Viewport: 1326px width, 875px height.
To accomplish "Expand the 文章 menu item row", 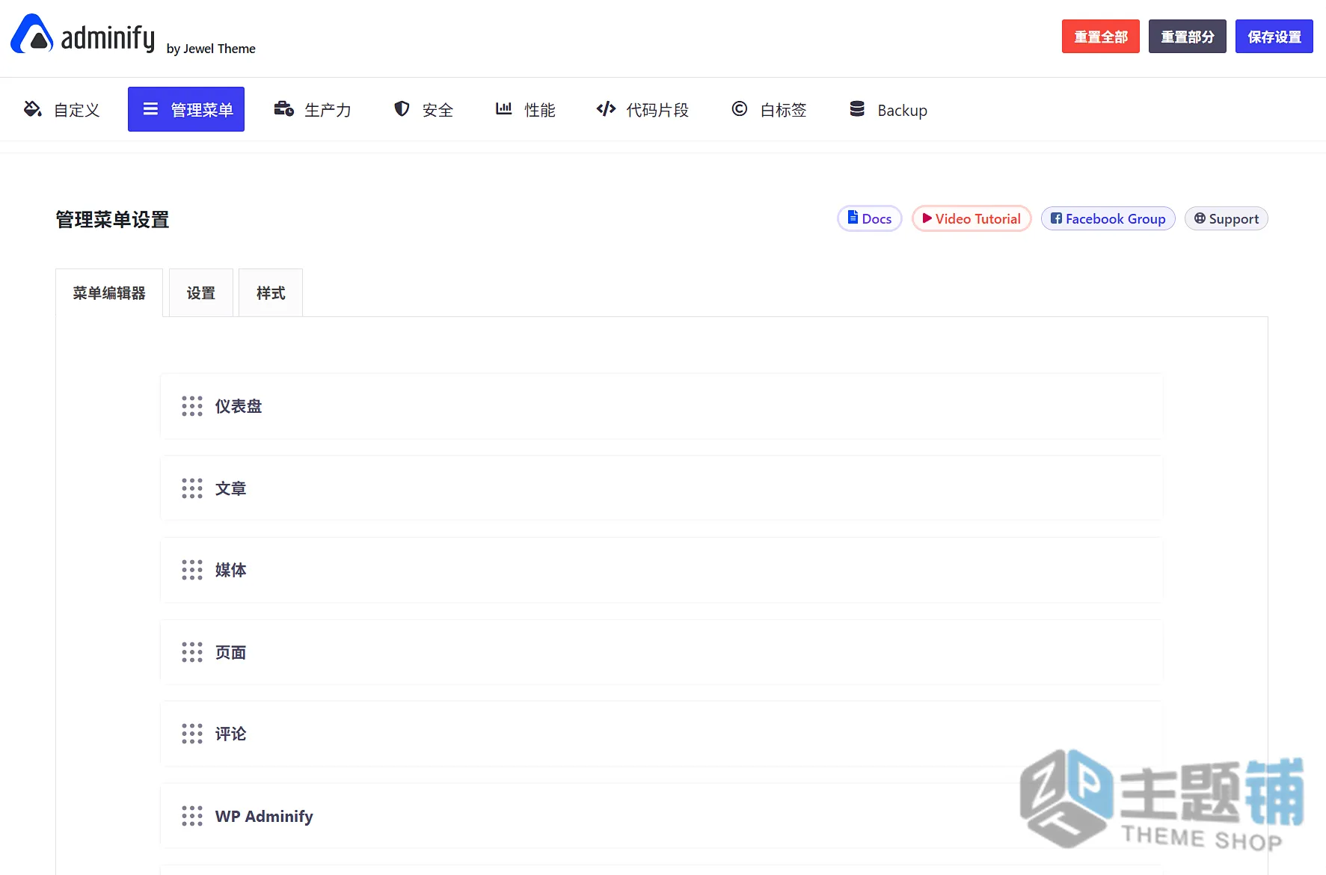I will click(x=662, y=488).
